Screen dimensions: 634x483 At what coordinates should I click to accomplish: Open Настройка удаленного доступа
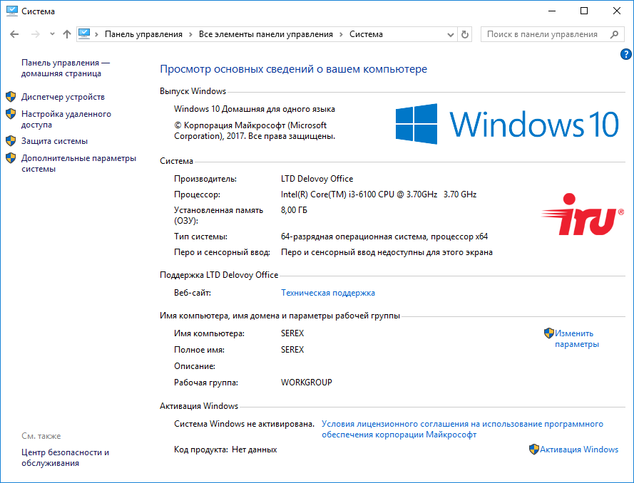tap(66, 119)
